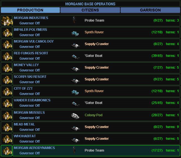Click the Synth Rover icon for Impaler Polymers
This screenshot has height=158, width=181.
(x=75, y=32)
